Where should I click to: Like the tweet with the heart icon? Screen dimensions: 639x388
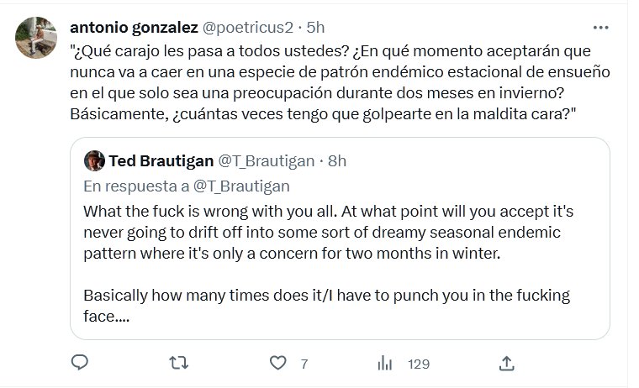click(x=279, y=363)
